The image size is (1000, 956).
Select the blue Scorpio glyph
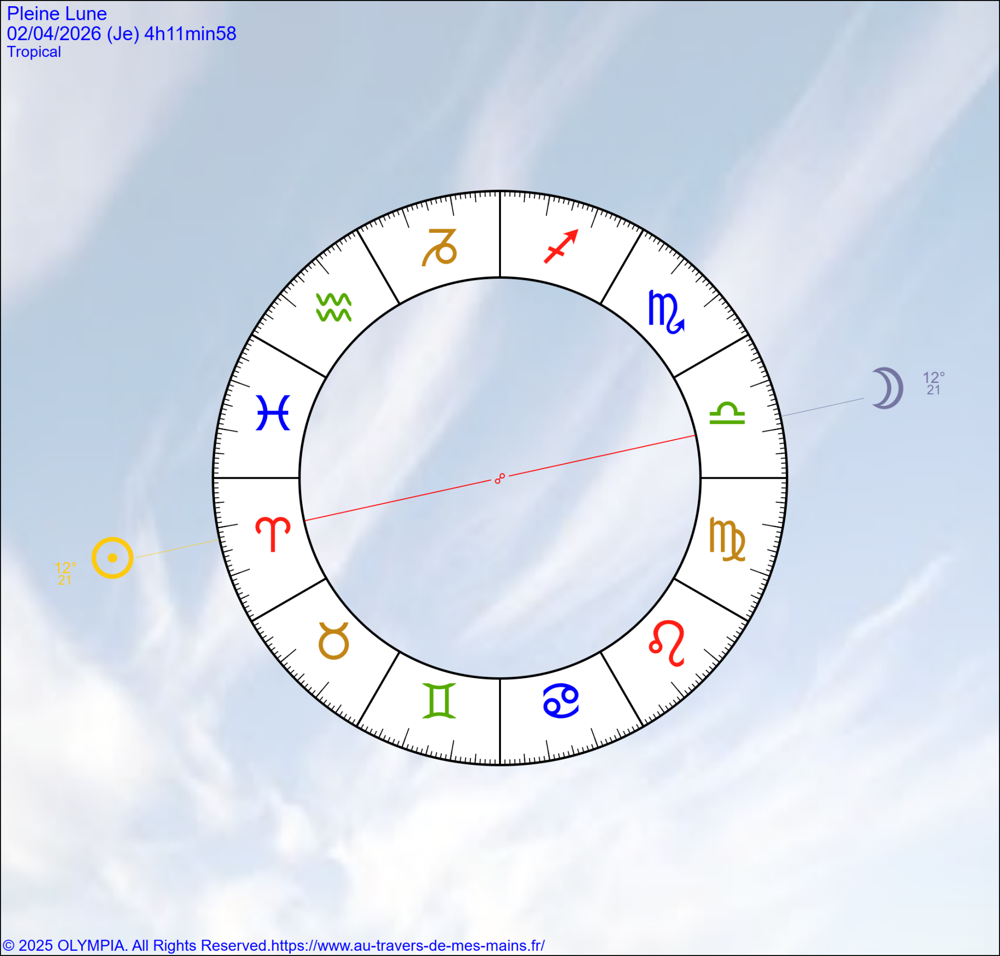pos(666,312)
